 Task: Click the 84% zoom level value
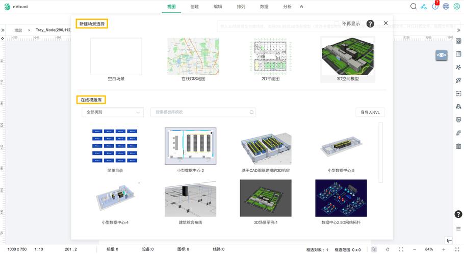429,249
